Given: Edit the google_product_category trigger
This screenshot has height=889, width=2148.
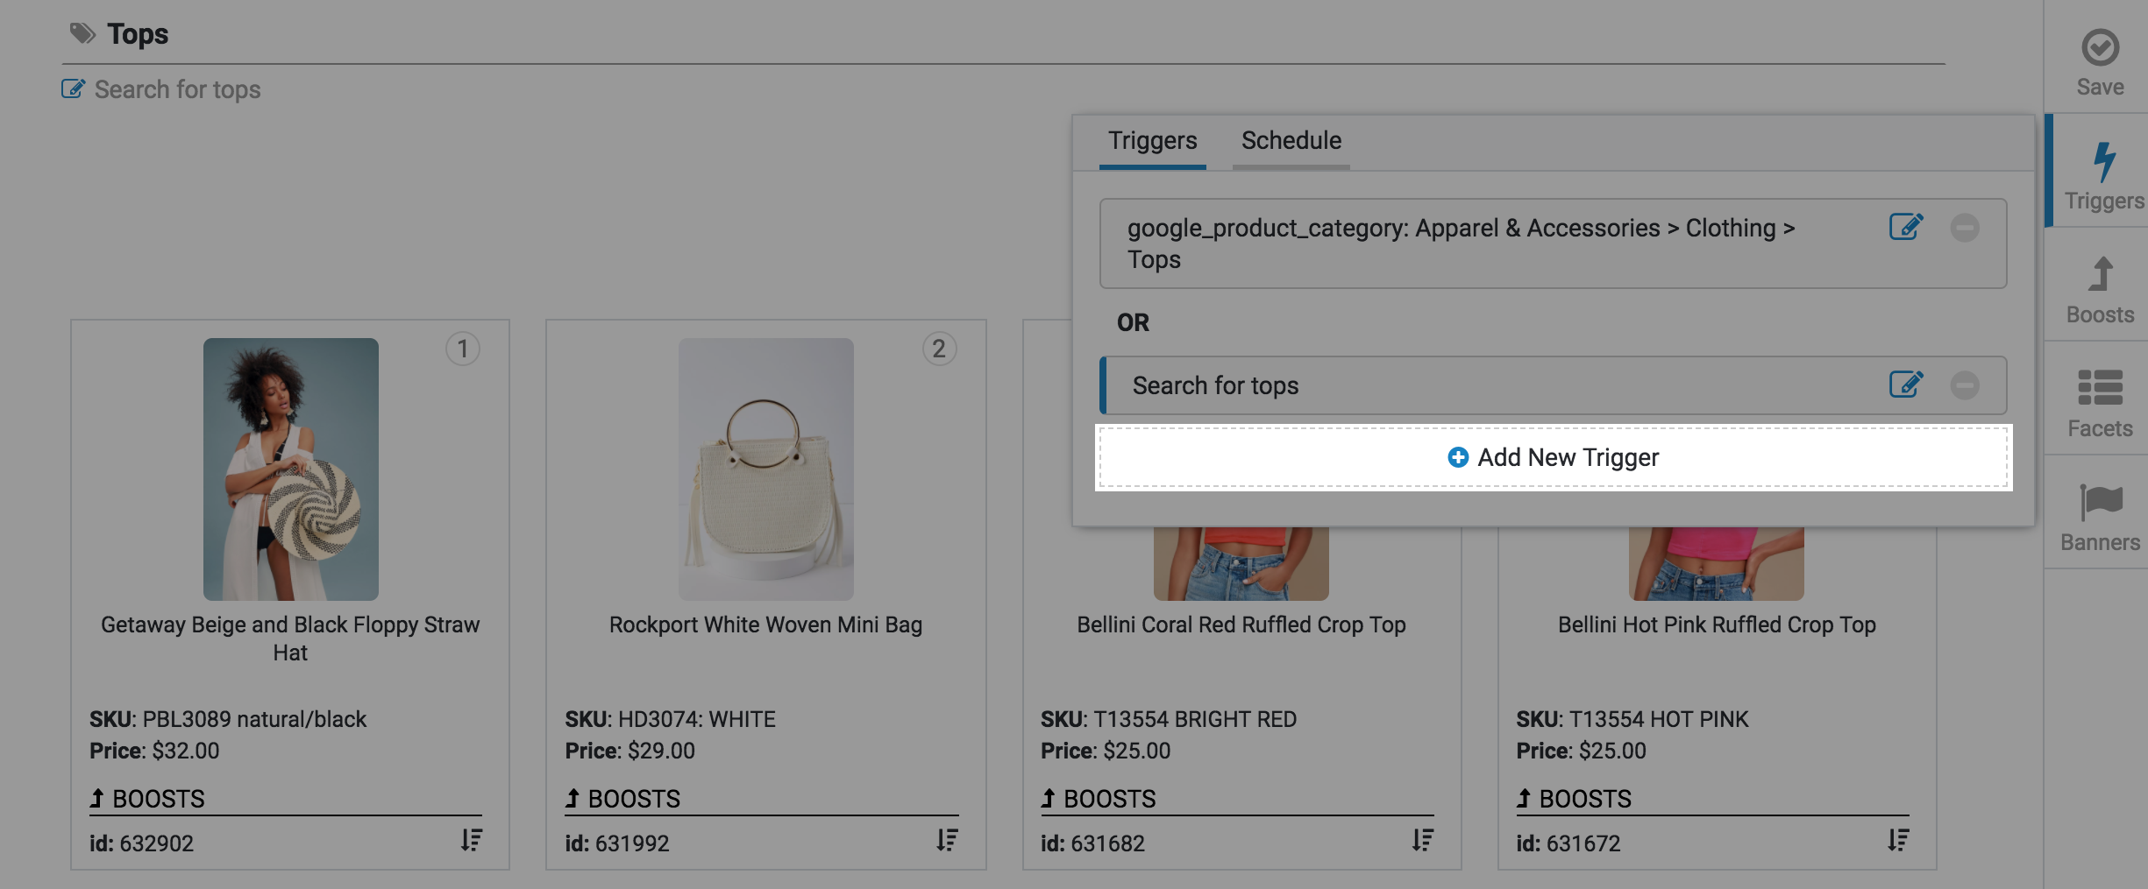Looking at the screenshot, I should click(1905, 227).
